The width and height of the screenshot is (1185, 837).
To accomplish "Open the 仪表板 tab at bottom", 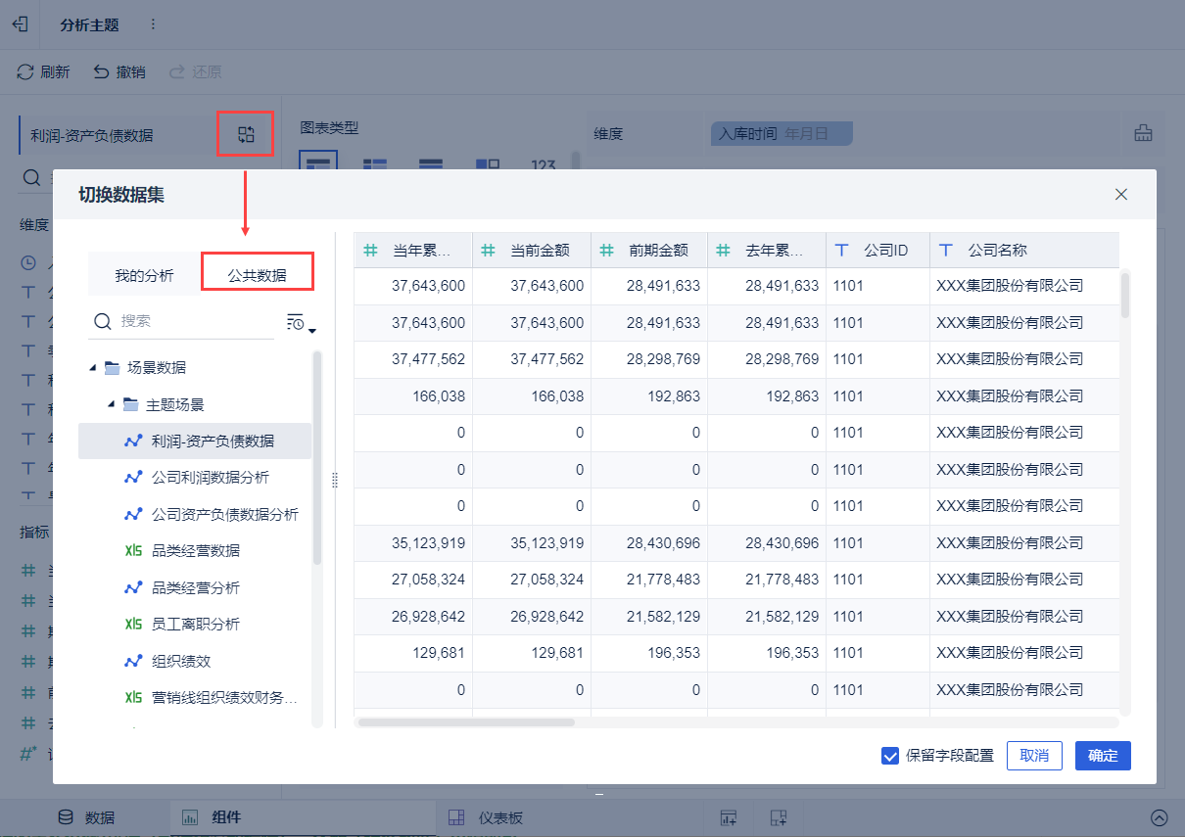I will 486,817.
